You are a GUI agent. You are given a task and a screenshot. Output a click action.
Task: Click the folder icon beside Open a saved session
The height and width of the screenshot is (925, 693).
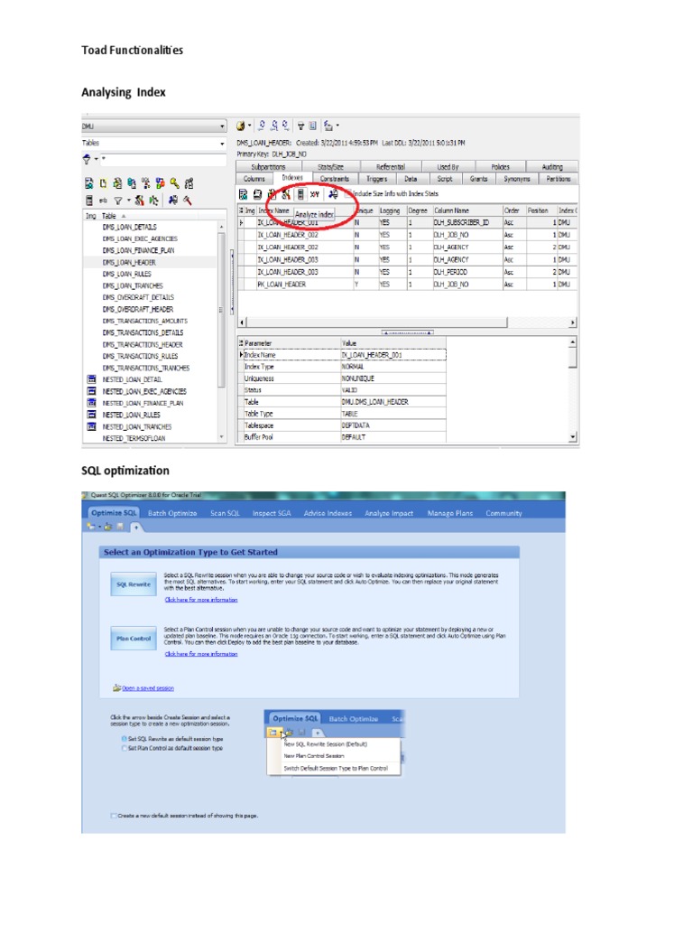pos(116,687)
